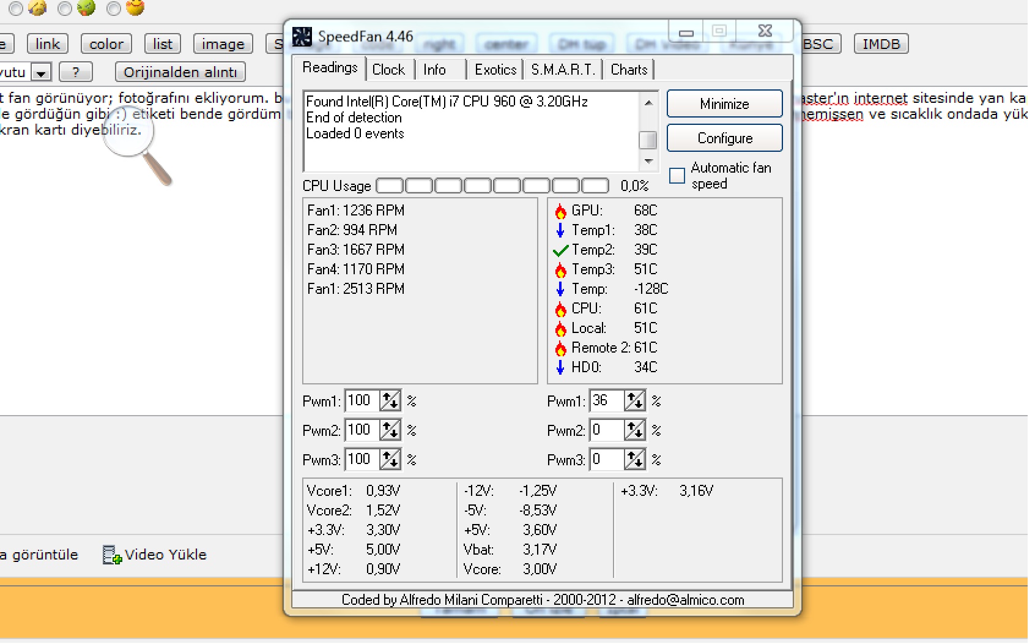Click the log box scrollbar thumb
Screen dimensions: 1035x644
coord(648,140)
